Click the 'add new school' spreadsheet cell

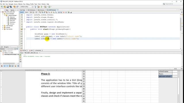(x=165, y=76)
